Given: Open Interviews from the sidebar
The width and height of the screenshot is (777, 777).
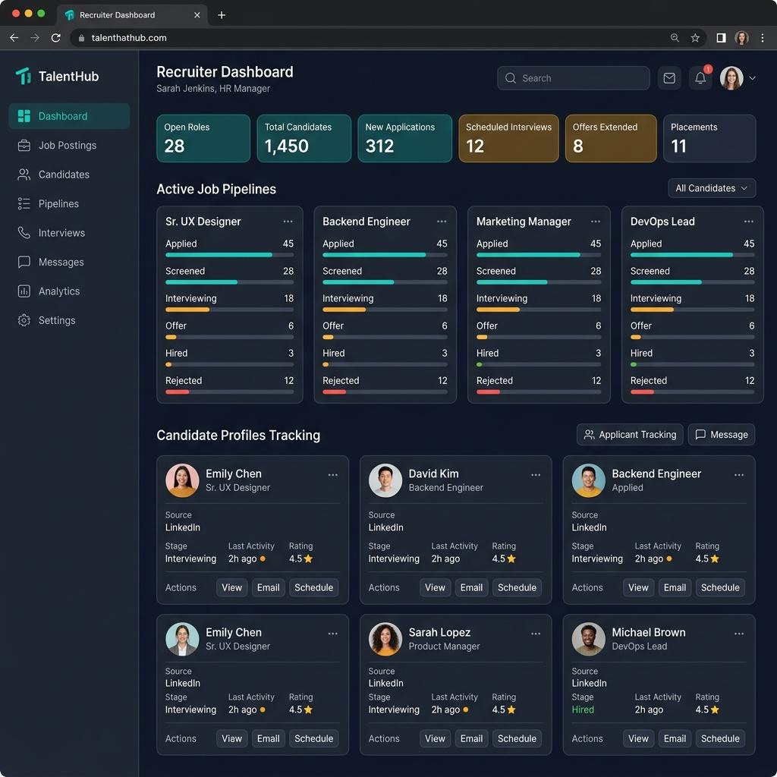Looking at the screenshot, I should (x=69, y=233).
